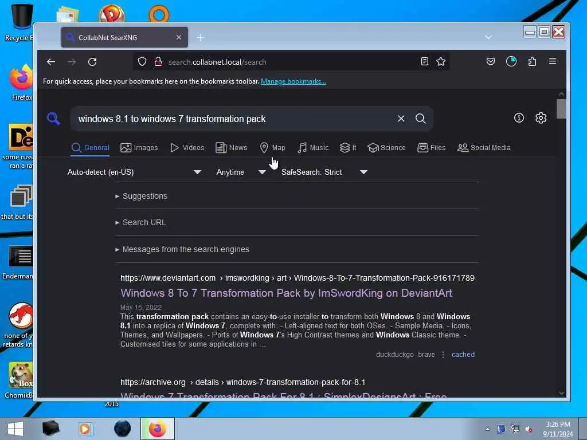Click the scrollbar down arrow
This screenshot has height=440, width=587.
coord(561,393)
